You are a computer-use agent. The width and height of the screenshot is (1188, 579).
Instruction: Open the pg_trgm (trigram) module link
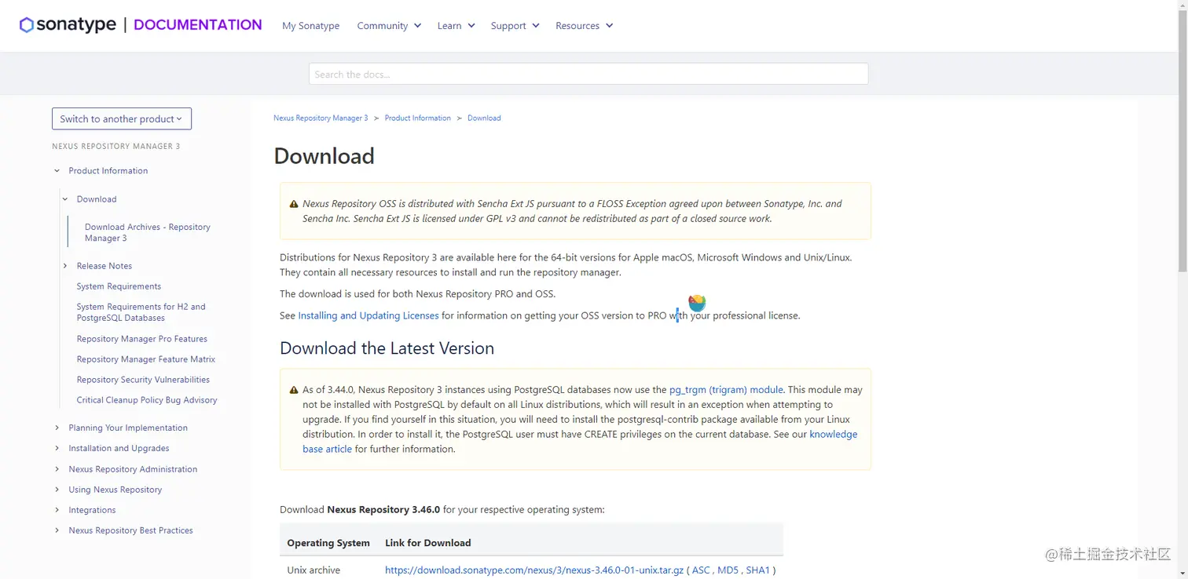[726, 389]
